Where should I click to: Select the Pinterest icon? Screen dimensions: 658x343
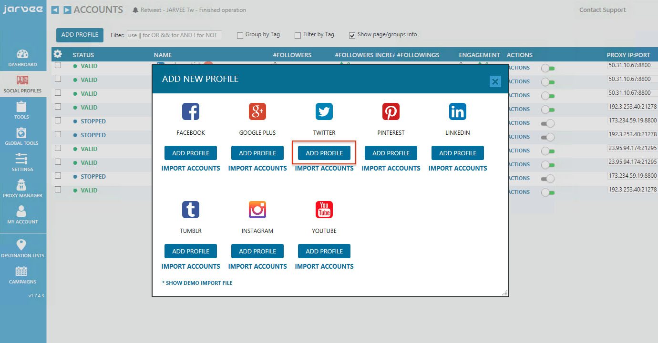point(391,112)
